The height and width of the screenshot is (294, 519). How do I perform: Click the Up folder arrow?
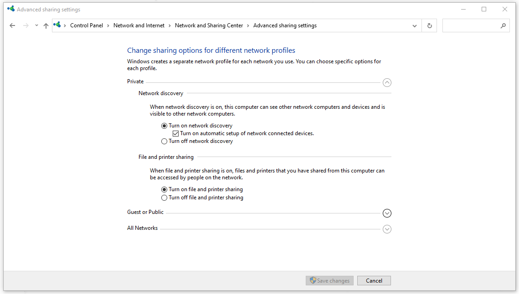pos(46,26)
